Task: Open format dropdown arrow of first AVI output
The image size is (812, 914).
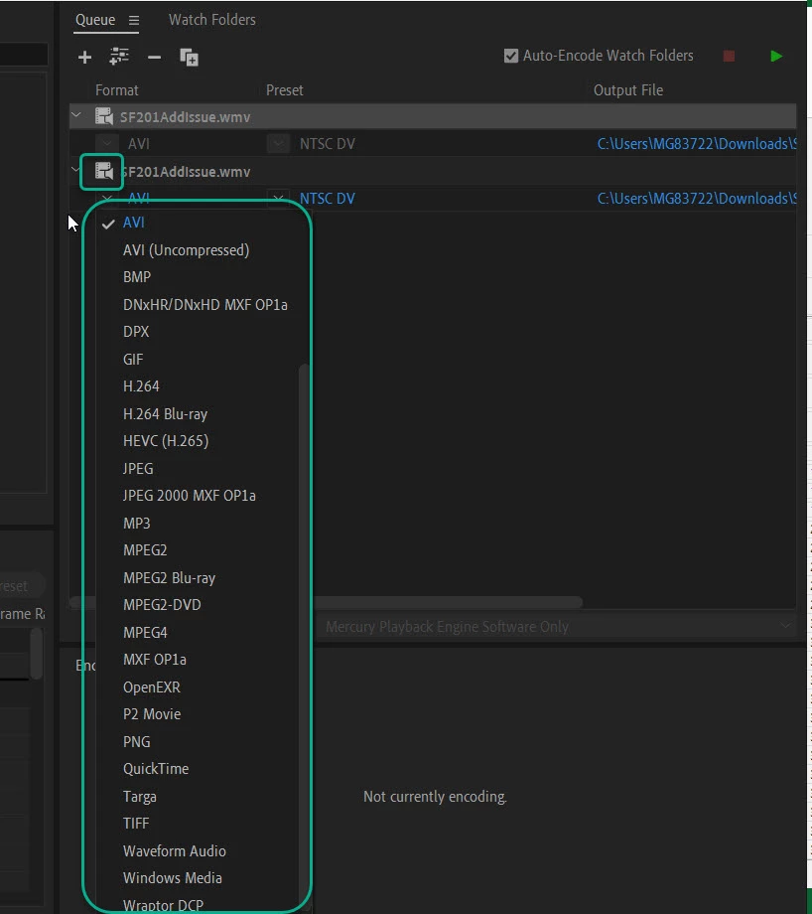Action: 106,143
